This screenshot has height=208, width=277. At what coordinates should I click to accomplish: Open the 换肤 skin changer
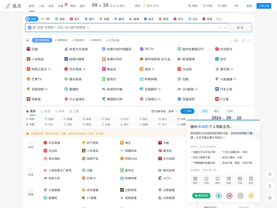tap(222, 6)
